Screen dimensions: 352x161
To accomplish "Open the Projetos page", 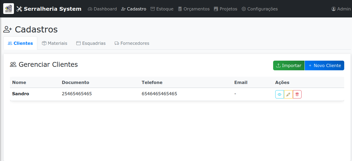I will (x=225, y=9).
